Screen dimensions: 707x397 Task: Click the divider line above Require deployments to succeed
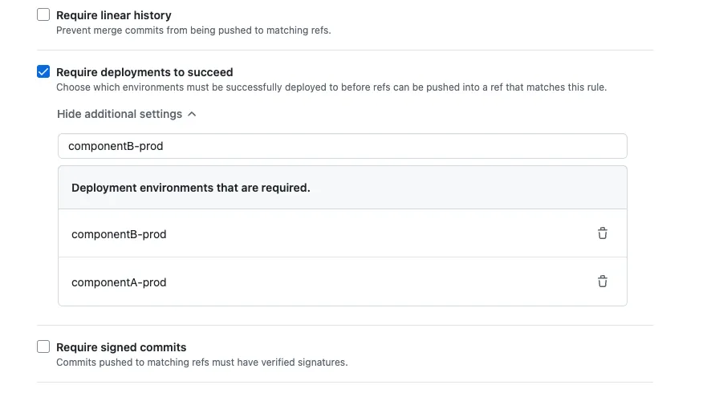pos(345,51)
